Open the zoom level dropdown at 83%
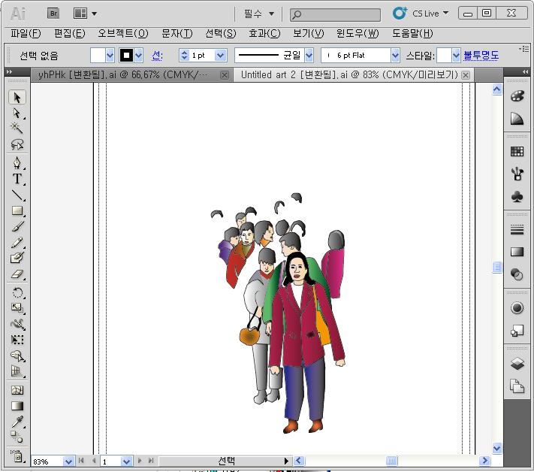Image resolution: width=534 pixels, height=472 pixels. pyautogui.click(x=68, y=461)
